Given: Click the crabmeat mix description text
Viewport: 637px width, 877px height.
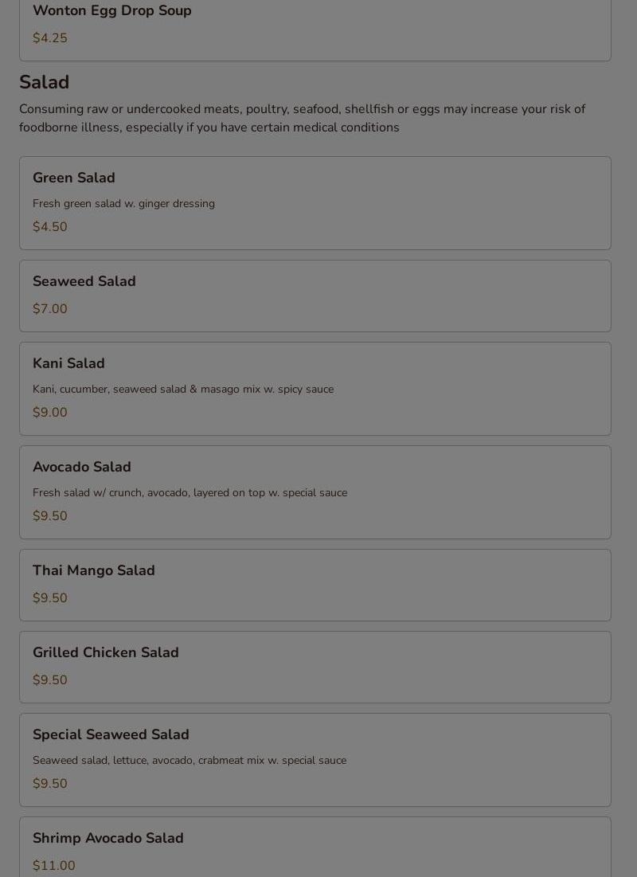Looking at the screenshot, I should coord(190,761).
